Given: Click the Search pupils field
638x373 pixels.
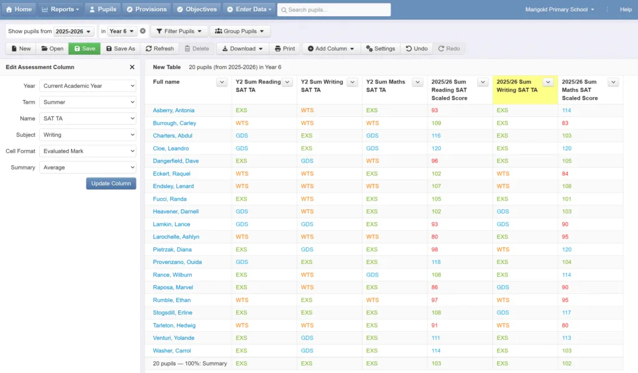Looking at the screenshot, I should (334, 10).
